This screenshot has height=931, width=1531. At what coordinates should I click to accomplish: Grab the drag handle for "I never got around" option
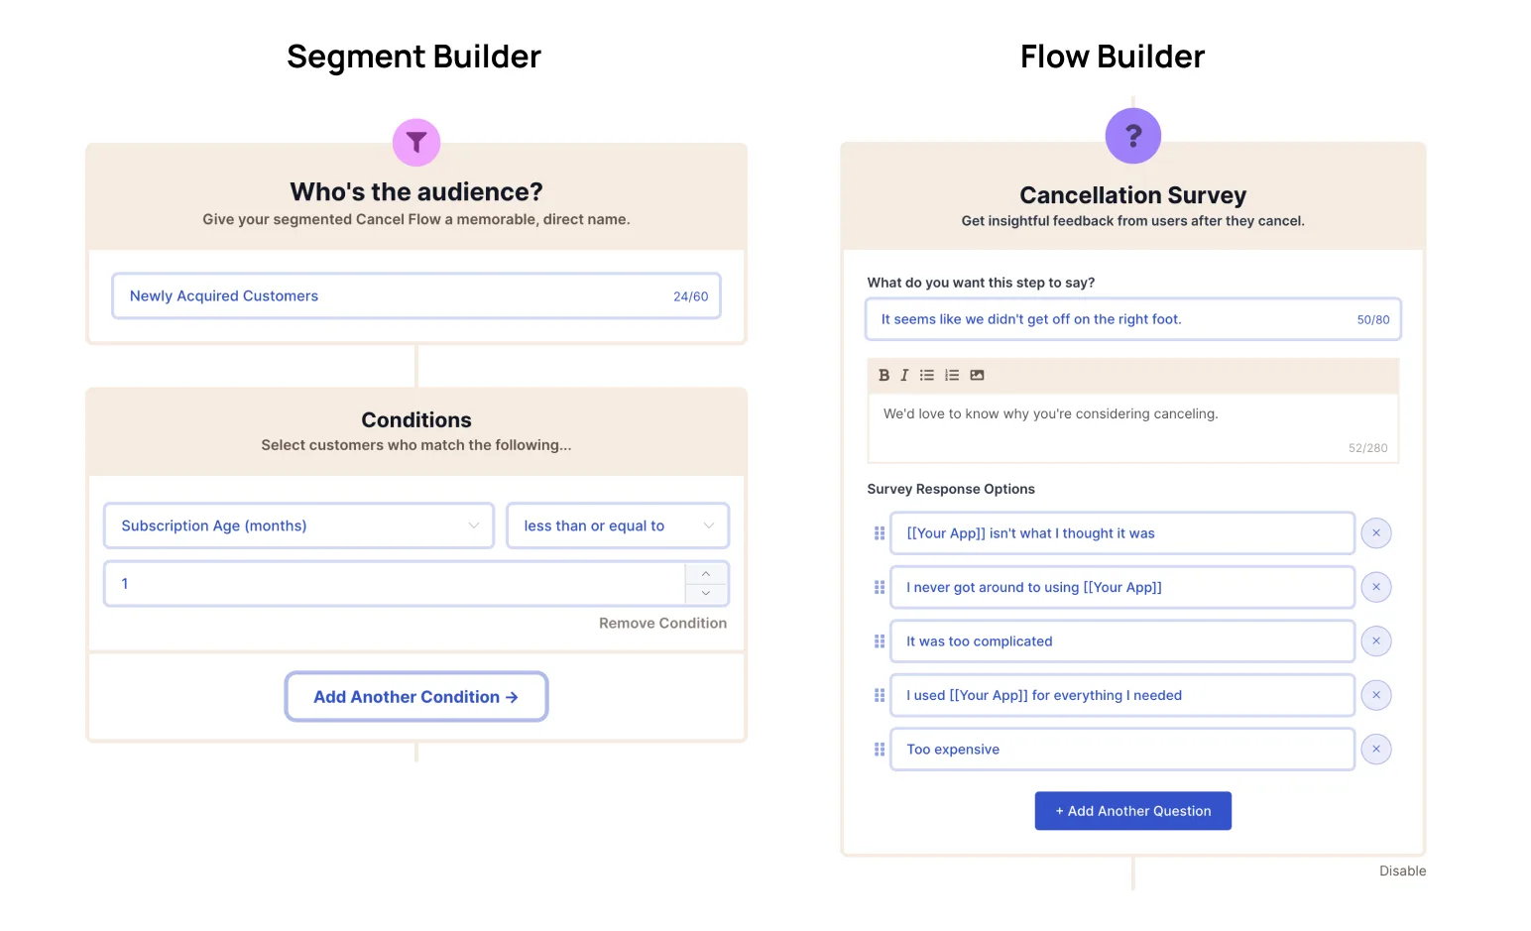tap(880, 587)
